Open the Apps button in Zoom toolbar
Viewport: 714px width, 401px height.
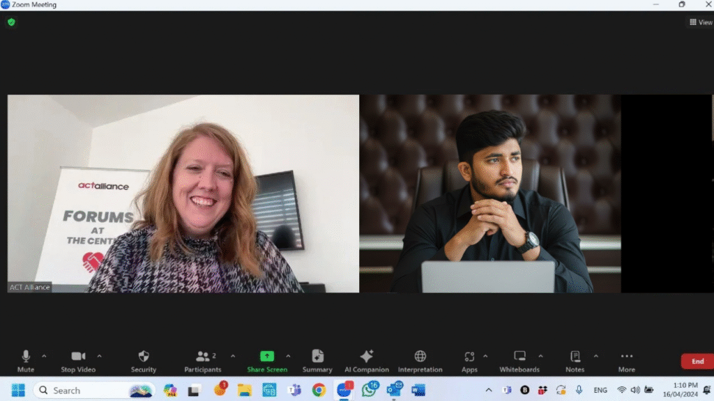(469, 359)
